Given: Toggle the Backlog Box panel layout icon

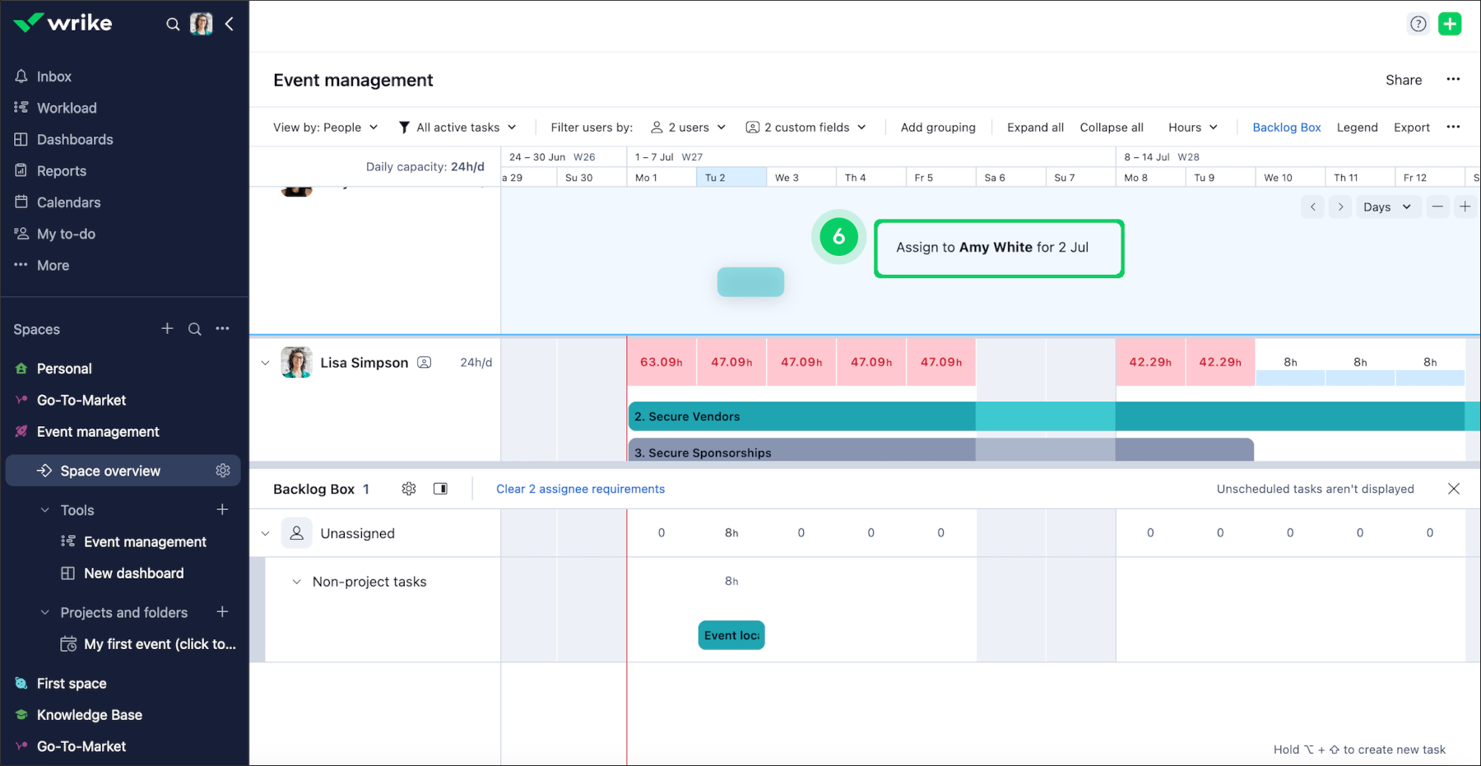Looking at the screenshot, I should point(441,489).
